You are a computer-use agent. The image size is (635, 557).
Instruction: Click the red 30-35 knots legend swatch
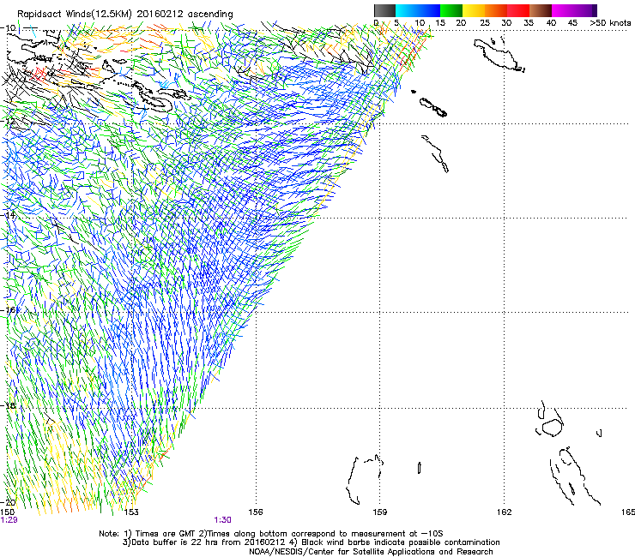click(x=518, y=10)
